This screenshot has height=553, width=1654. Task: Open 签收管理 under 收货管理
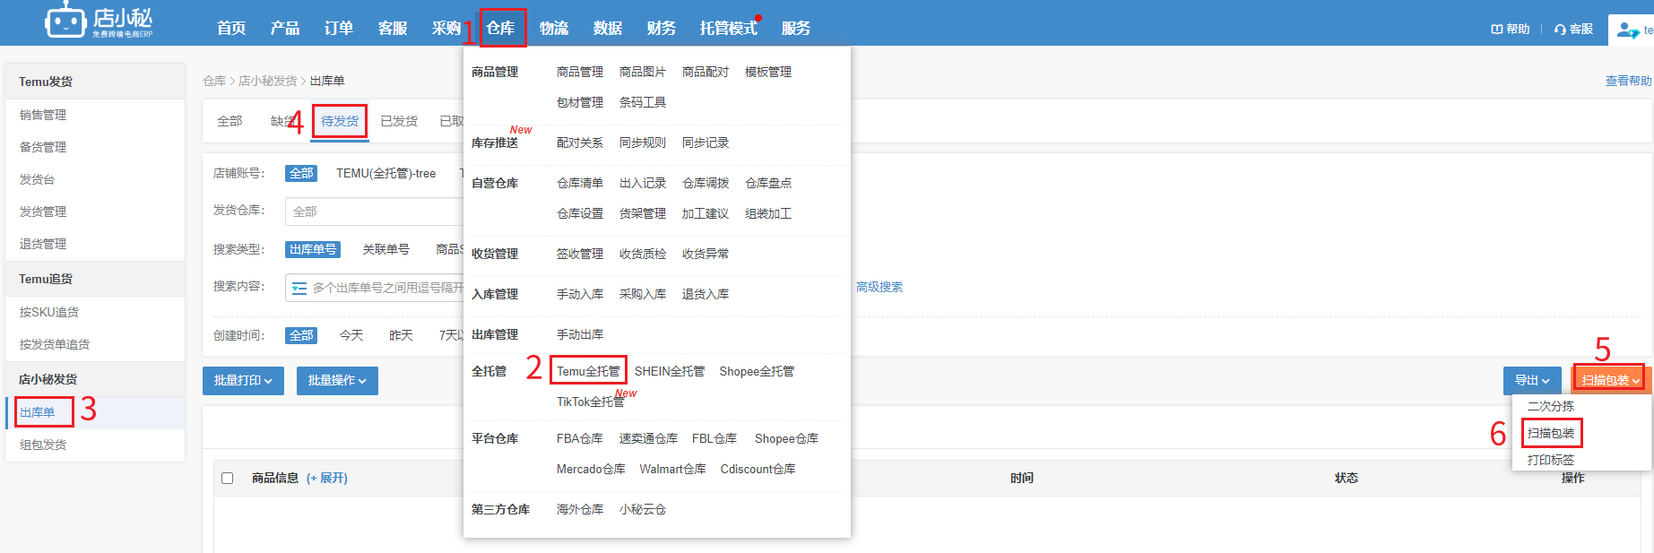click(x=580, y=254)
